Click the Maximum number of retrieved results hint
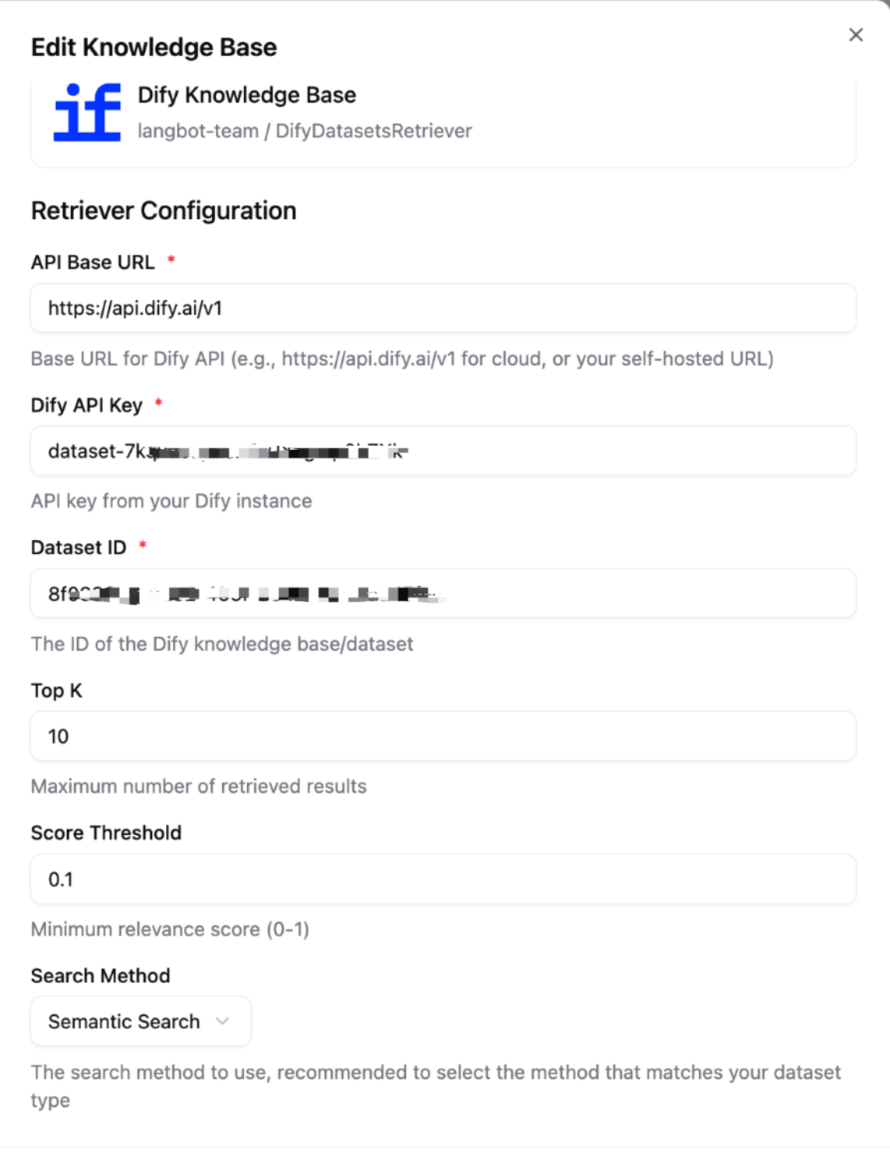Screen dimensions: 890x1156 point(198,786)
